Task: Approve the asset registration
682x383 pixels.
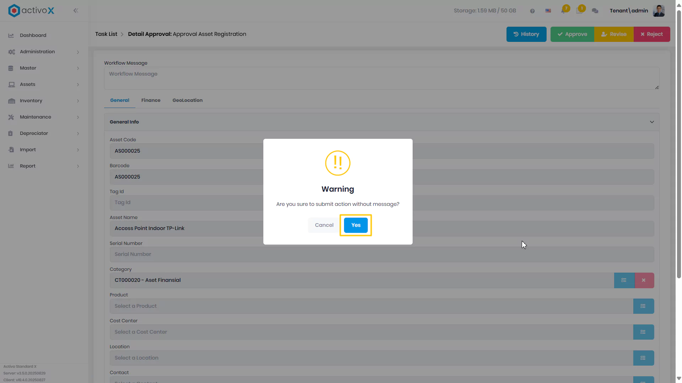Action: [x=572, y=34]
